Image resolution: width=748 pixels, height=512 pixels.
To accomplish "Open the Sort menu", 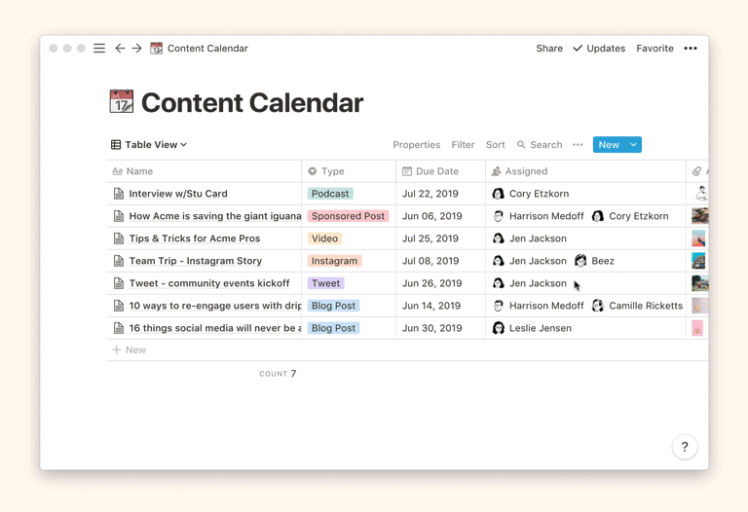I will [495, 145].
